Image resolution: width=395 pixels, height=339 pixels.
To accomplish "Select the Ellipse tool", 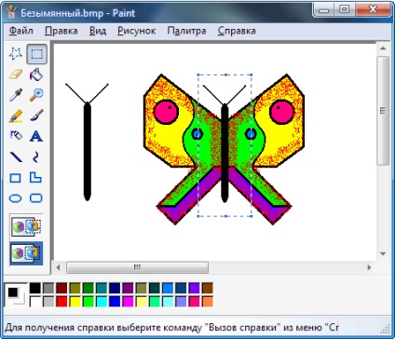I will pos(16,198).
